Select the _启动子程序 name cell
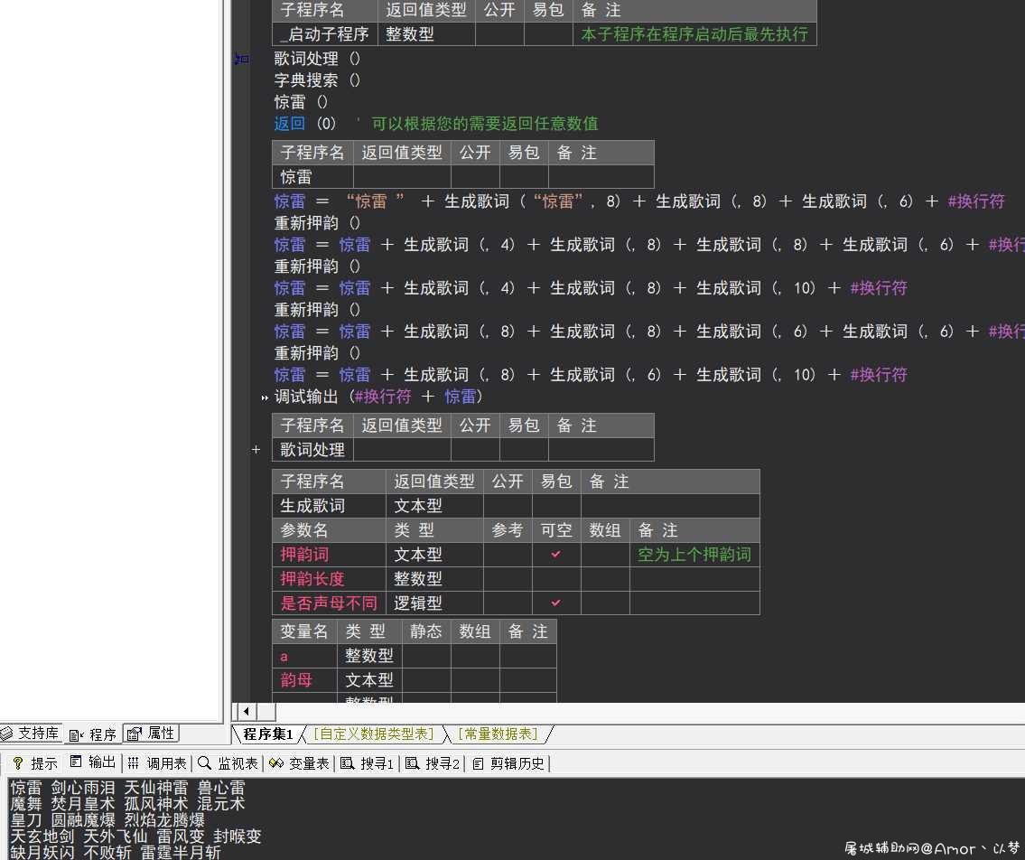The image size is (1025, 860). 325,34
